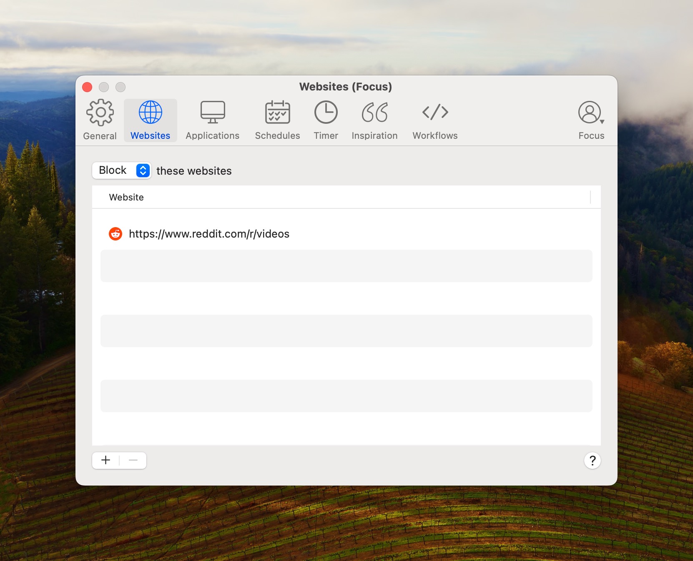Open the Applications monitor tab
693x561 pixels.
point(213,120)
